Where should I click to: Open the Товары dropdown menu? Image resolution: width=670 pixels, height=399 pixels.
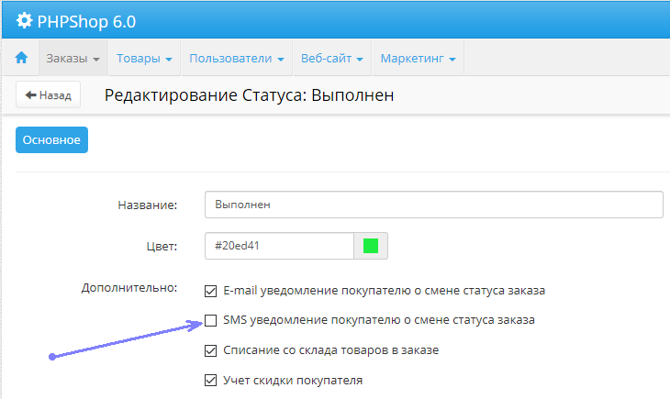coord(144,58)
